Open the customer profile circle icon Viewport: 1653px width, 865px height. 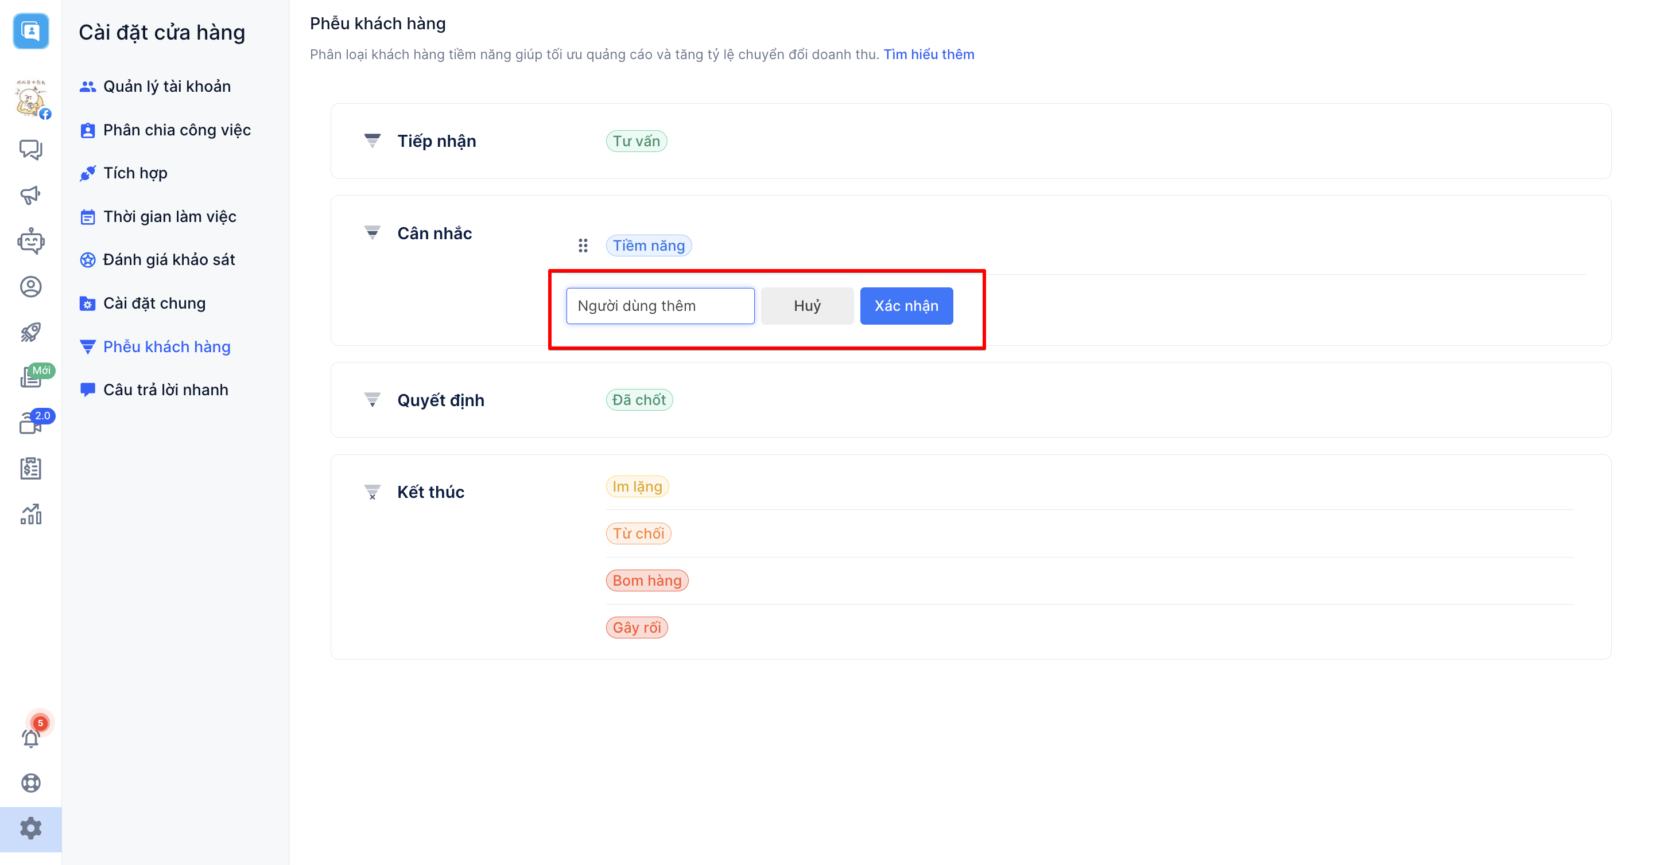point(30,287)
